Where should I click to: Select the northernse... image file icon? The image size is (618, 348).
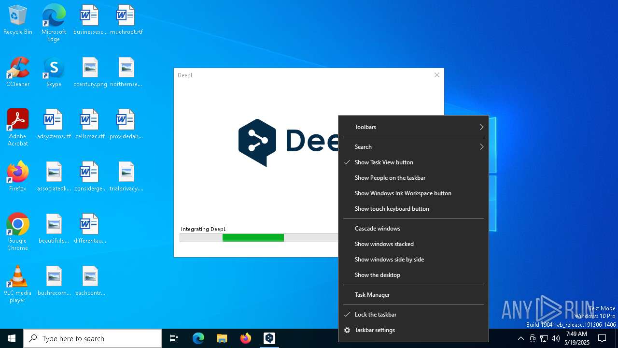tap(126, 72)
